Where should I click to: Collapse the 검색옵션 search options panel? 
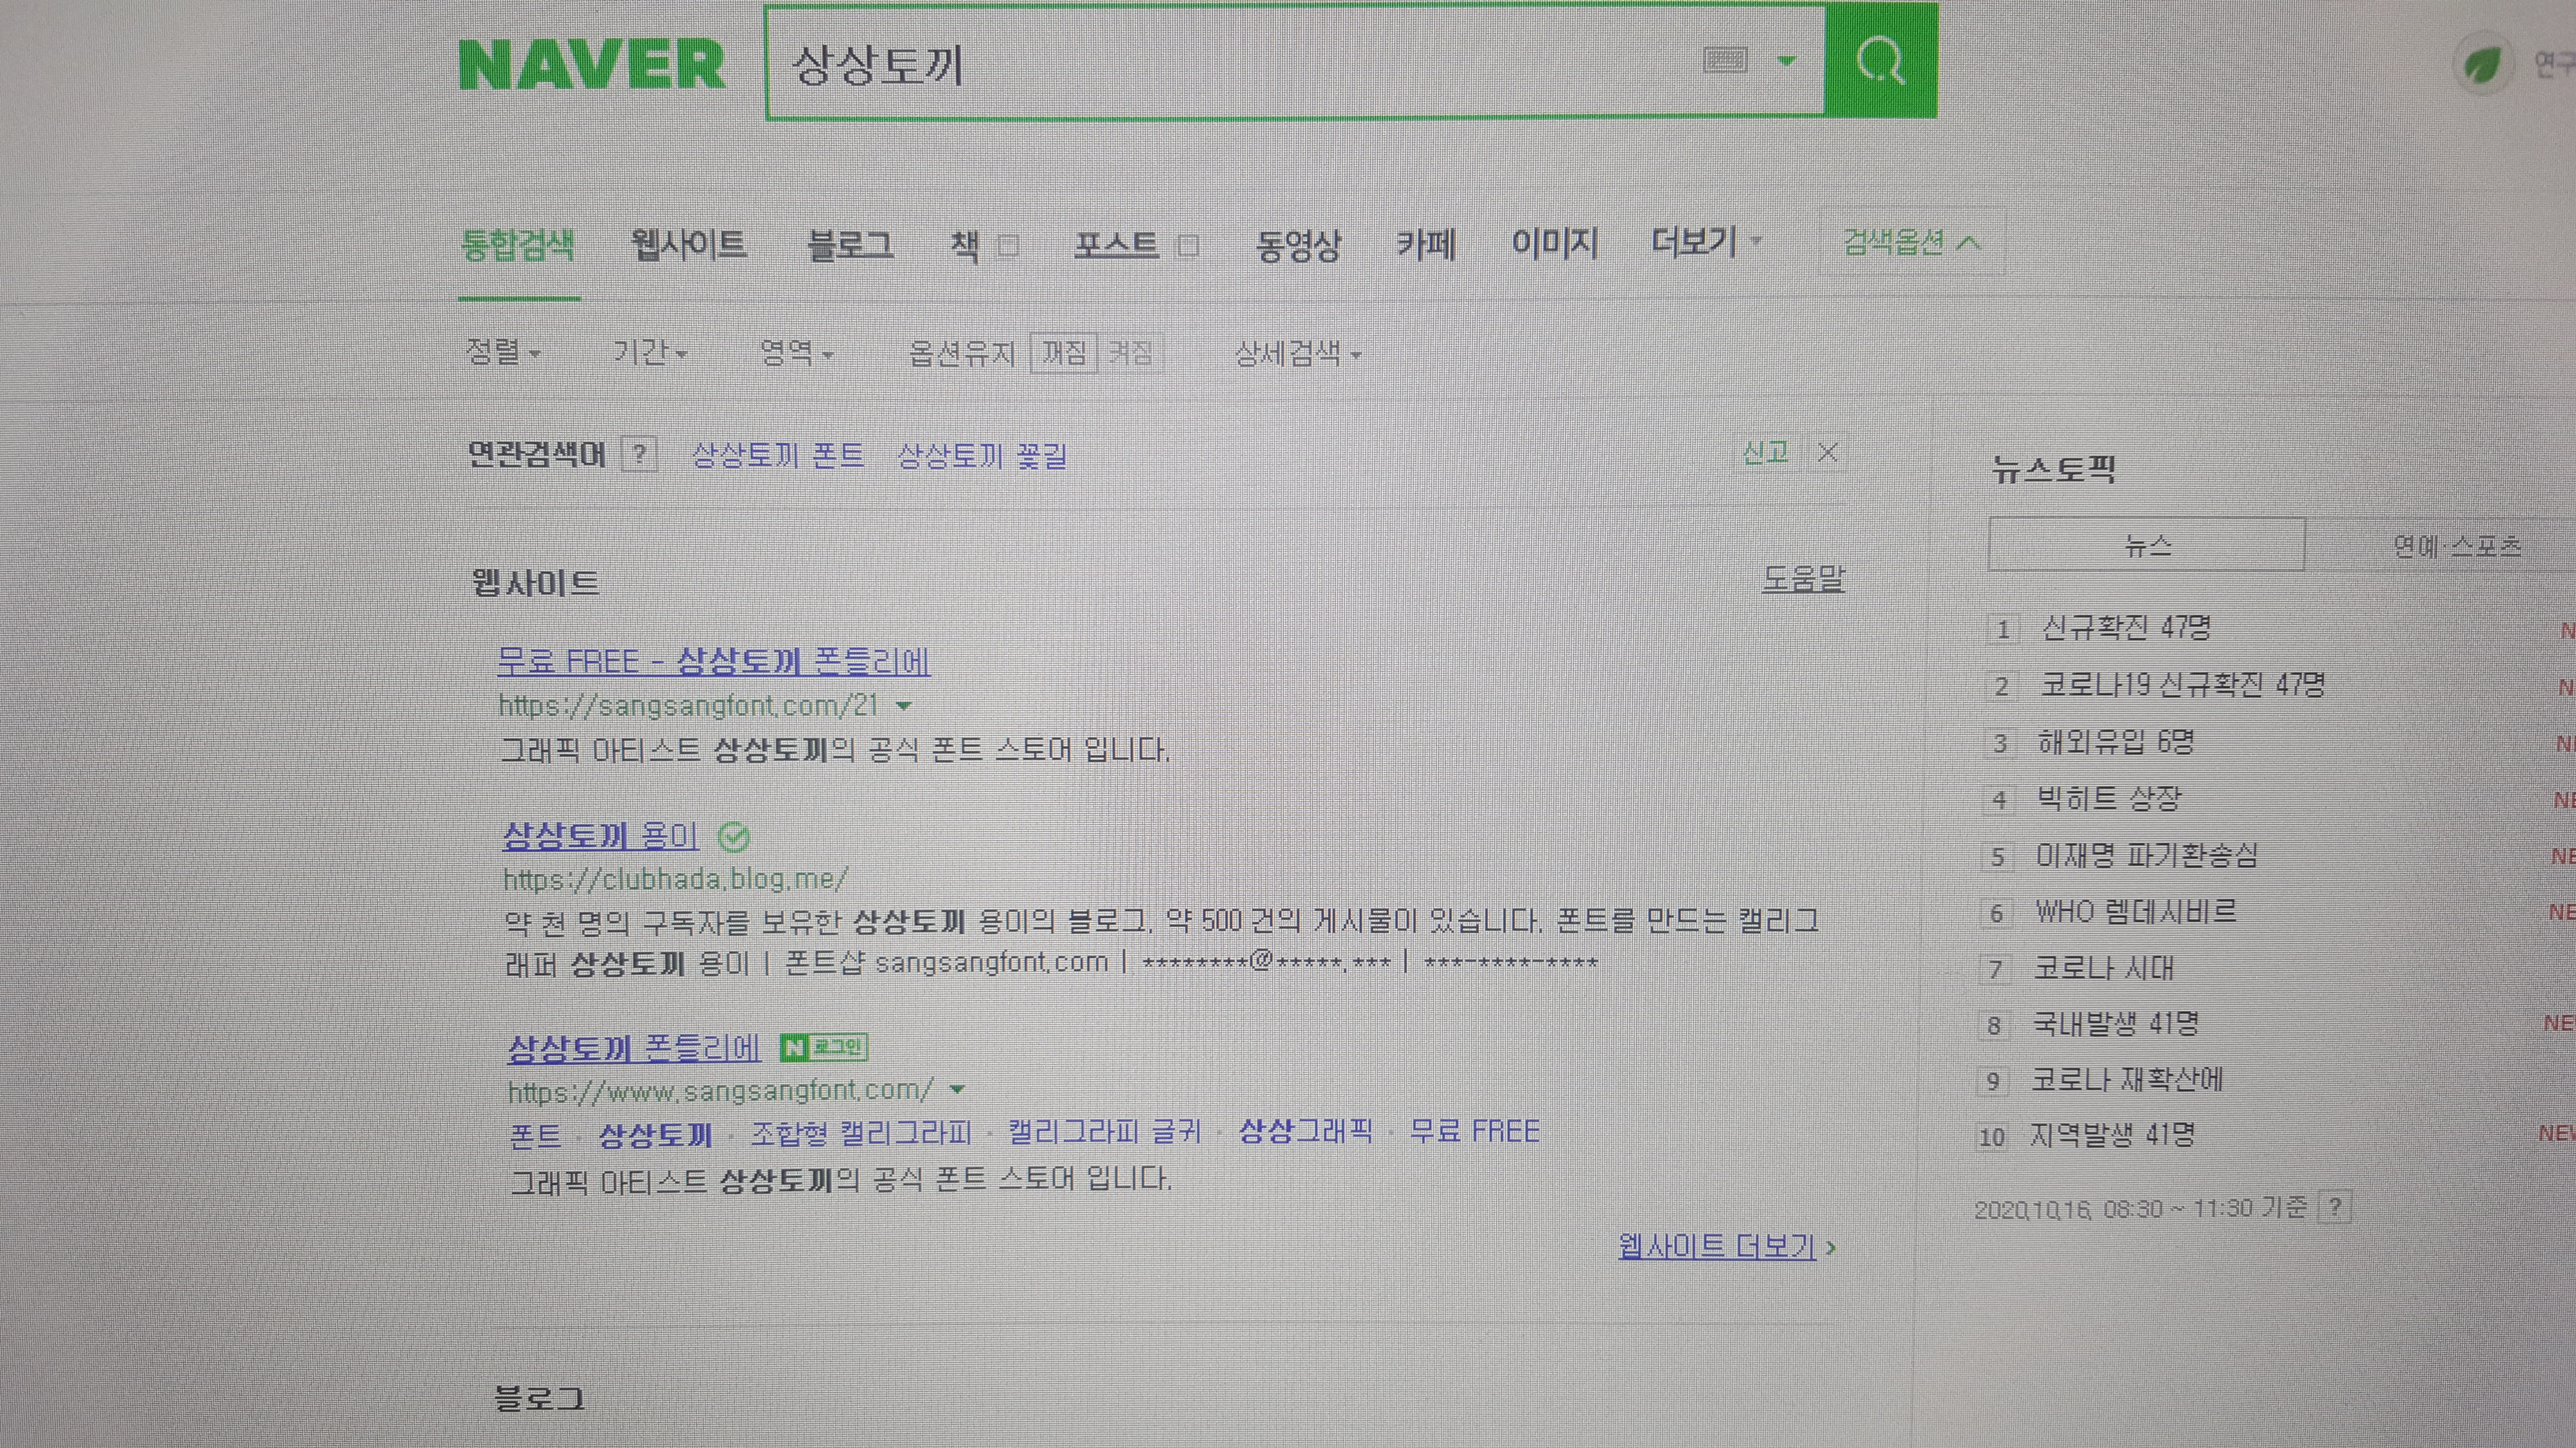1911,242
